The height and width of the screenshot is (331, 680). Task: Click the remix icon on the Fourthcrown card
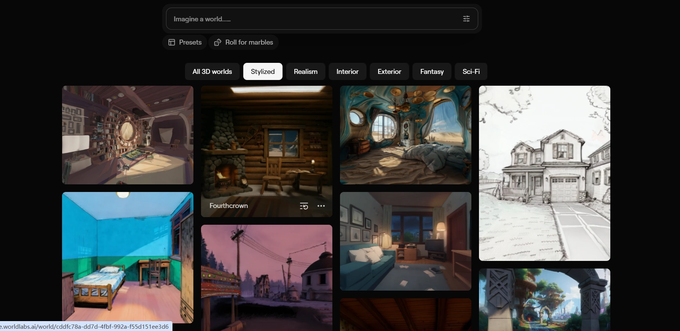click(304, 206)
